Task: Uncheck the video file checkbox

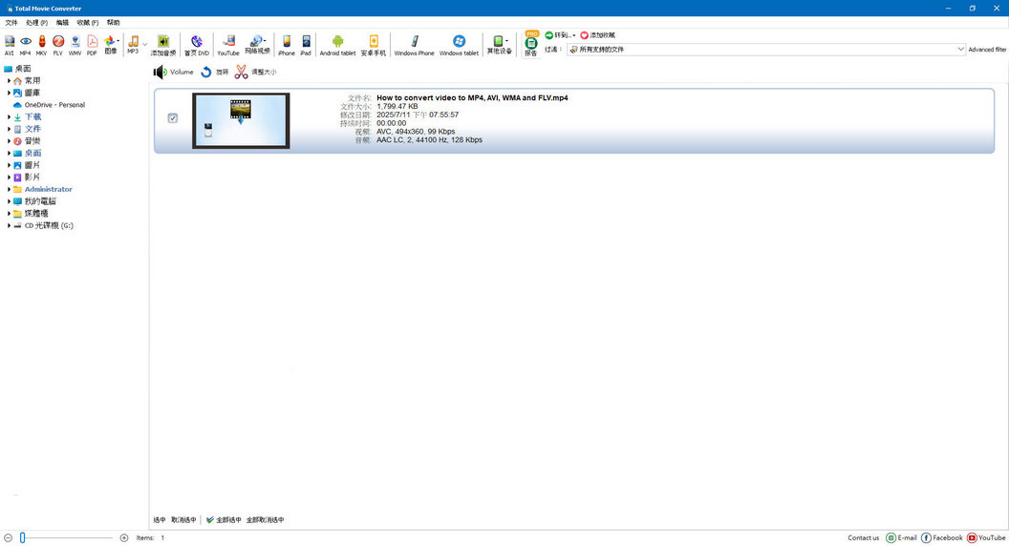Action: 172,118
